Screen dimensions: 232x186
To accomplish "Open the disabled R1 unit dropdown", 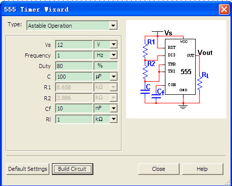I will pos(113,87).
